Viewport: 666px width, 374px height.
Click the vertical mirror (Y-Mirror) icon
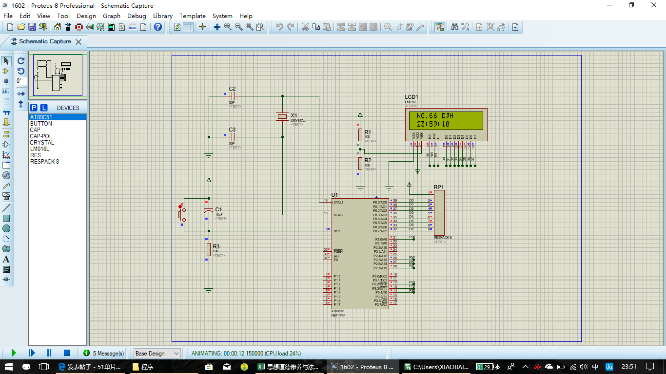[21, 104]
